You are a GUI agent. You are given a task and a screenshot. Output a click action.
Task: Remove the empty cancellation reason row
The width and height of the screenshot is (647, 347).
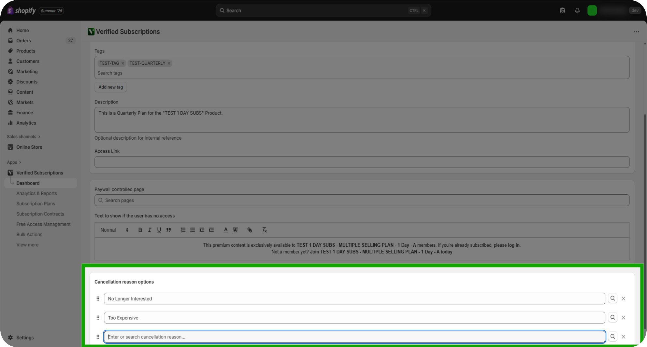(623, 337)
